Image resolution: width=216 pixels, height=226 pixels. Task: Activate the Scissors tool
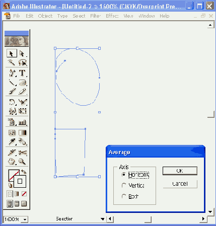click(x=23, y=153)
